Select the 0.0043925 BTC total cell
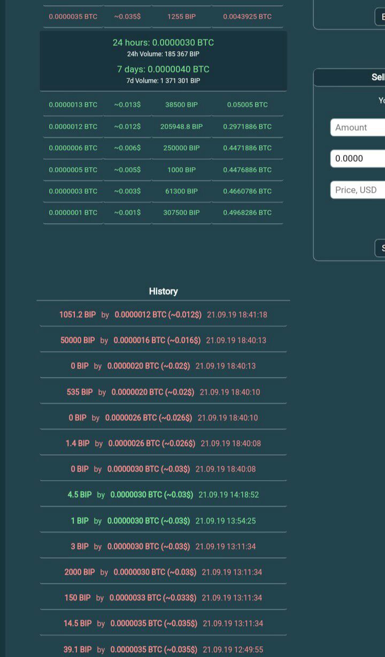 click(x=248, y=17)
